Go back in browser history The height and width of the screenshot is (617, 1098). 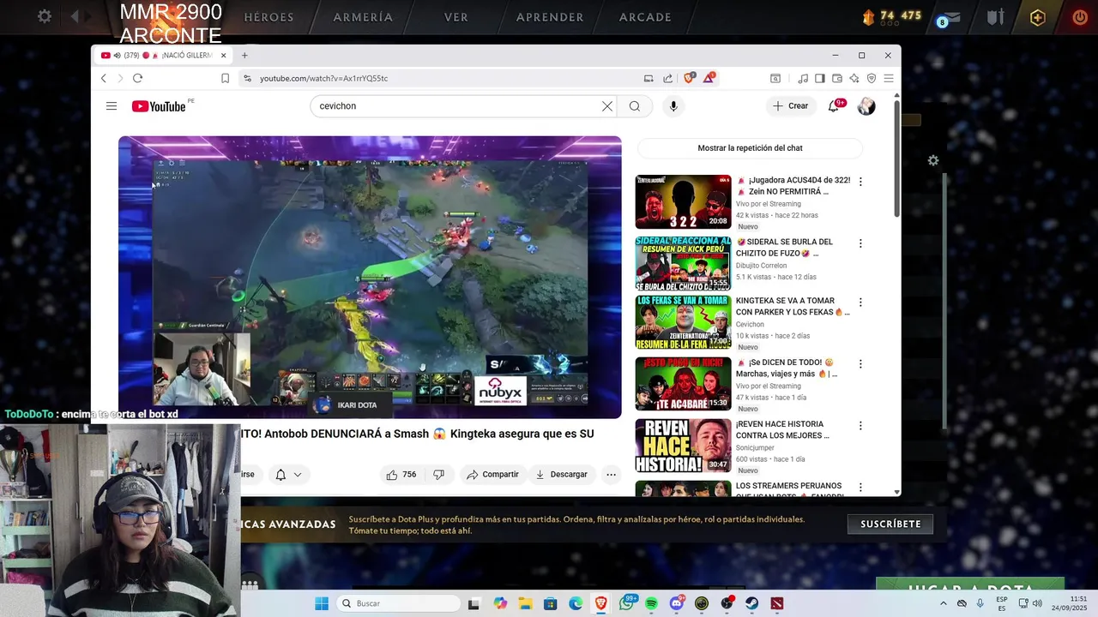104,78
